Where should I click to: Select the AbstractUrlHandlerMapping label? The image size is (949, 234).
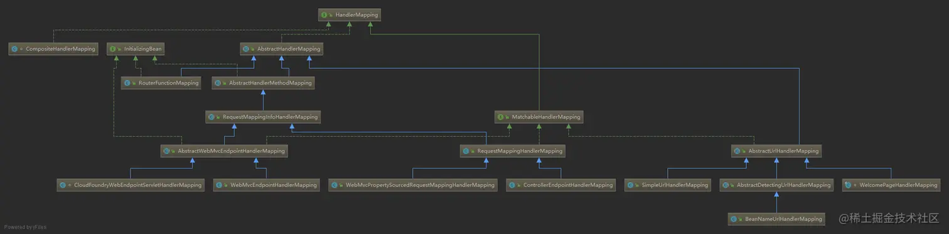[x=783, y=151]
